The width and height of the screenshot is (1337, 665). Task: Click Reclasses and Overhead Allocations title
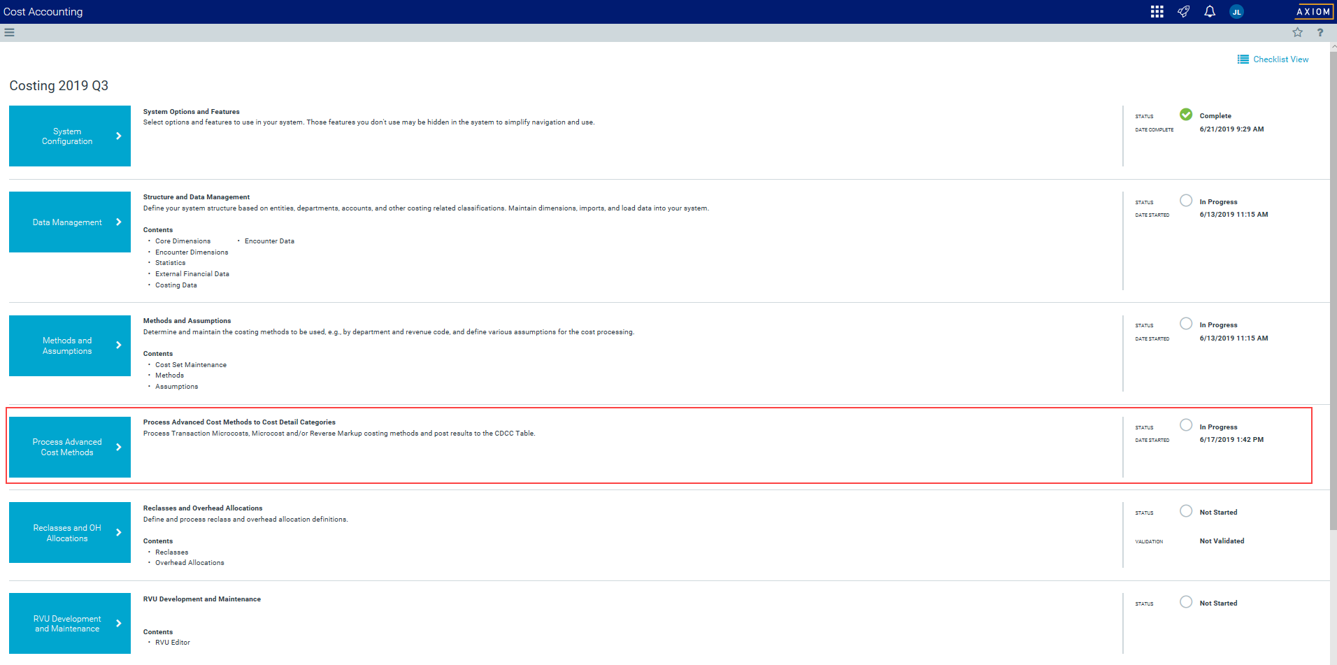pyautogui.click(x=203, y=508)
